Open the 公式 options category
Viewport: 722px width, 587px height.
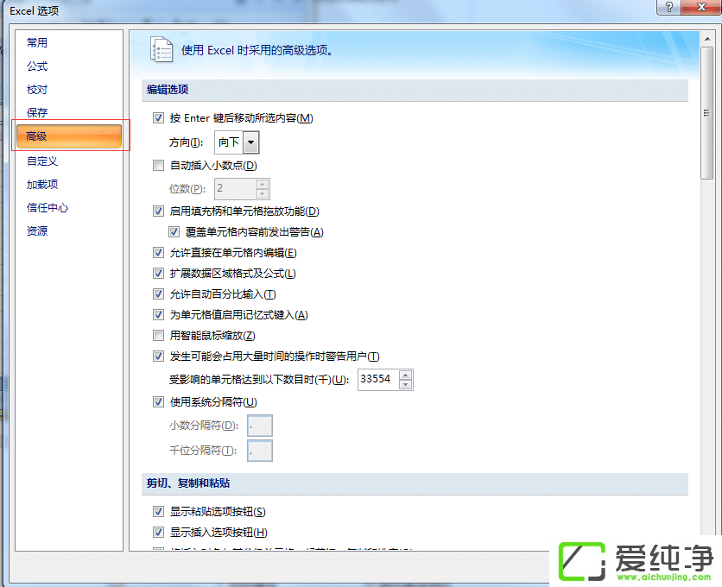(37, 66)
